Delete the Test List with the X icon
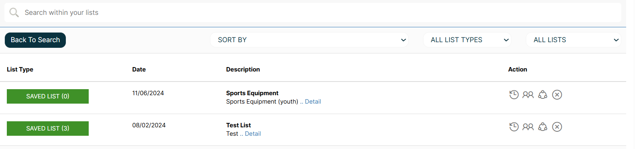This screenshot has height=149, width=635. pyautogui.click(x=557, y=127)
